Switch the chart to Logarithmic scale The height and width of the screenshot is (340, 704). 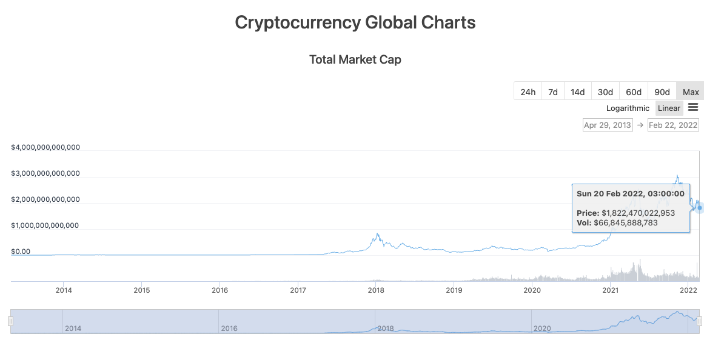click(x=628, y=108)
